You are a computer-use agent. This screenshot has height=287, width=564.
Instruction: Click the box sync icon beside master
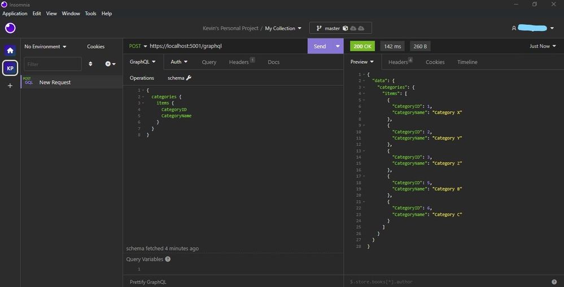[346, 28]
